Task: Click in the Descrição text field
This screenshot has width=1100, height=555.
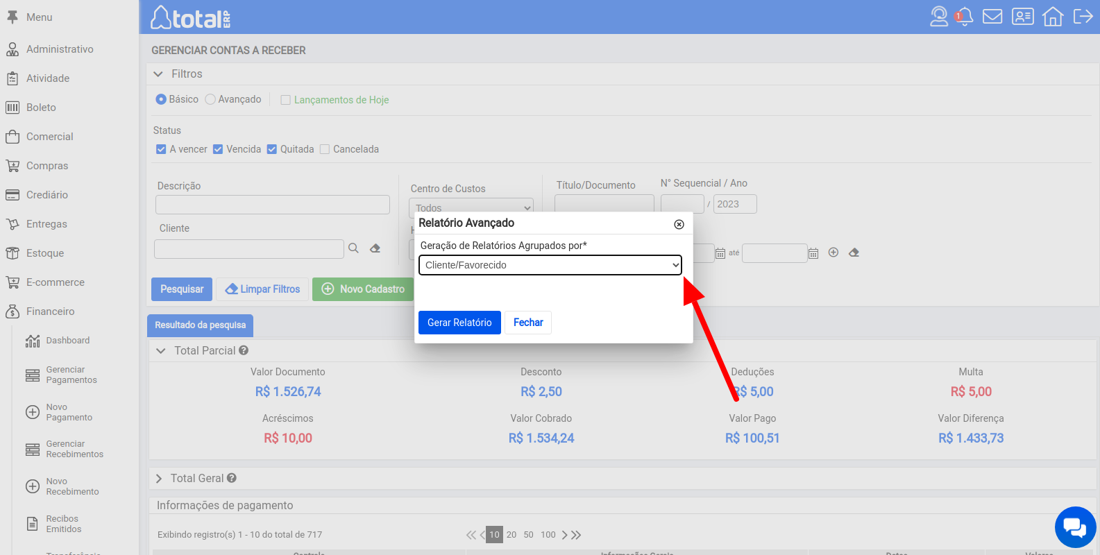Action: pyautogui.click(x=272, y=205)
